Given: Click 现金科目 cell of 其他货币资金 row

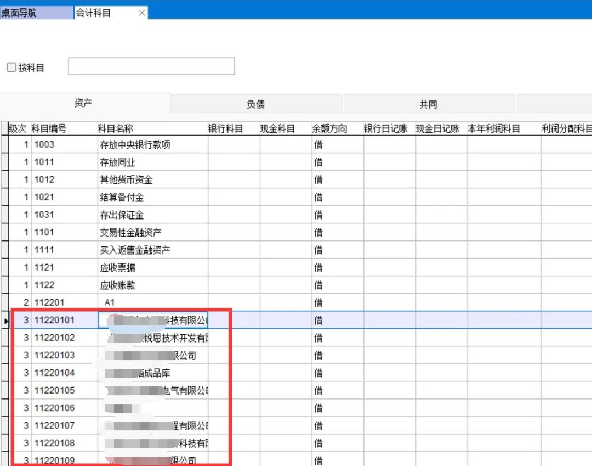Looking at the screenshot, I should point(286,180).
